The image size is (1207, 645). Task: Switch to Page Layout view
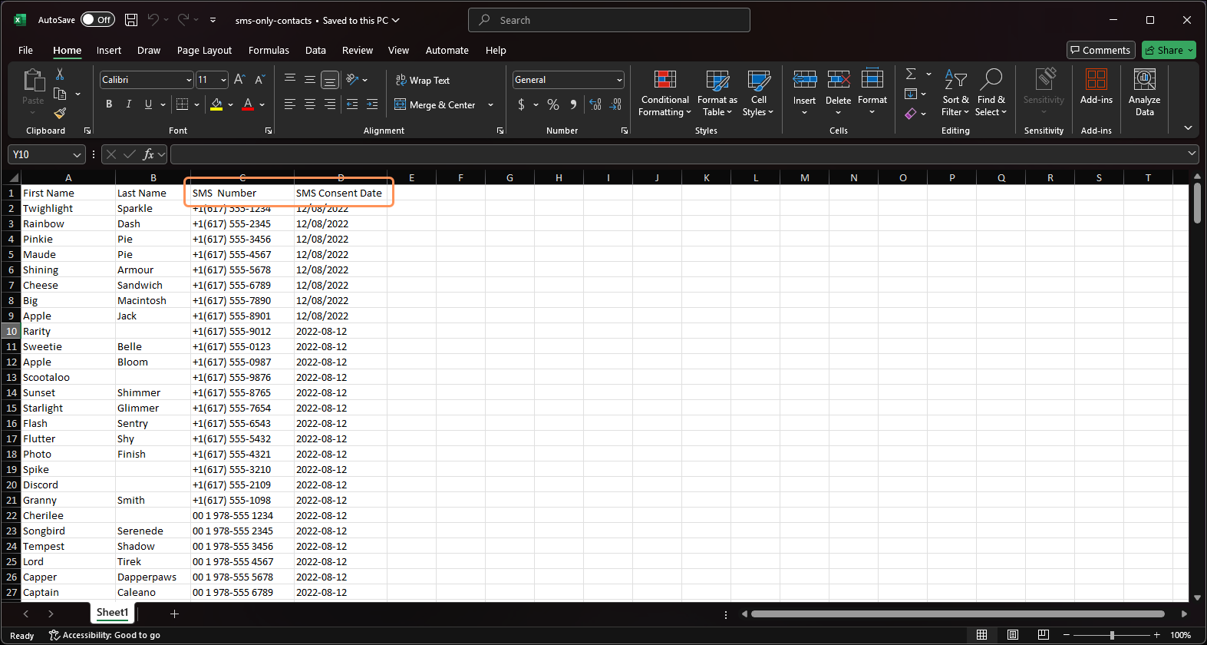1013,635
